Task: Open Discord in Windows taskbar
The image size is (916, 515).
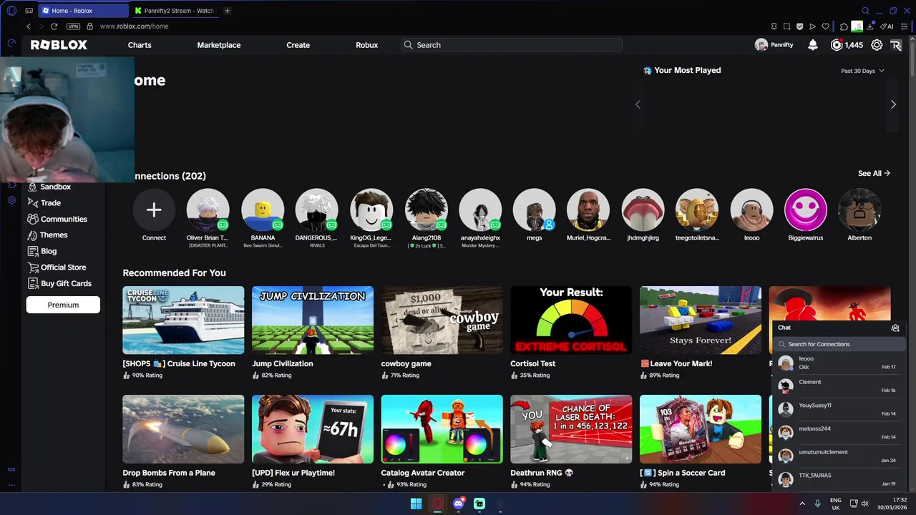Action: coord(459,504)
